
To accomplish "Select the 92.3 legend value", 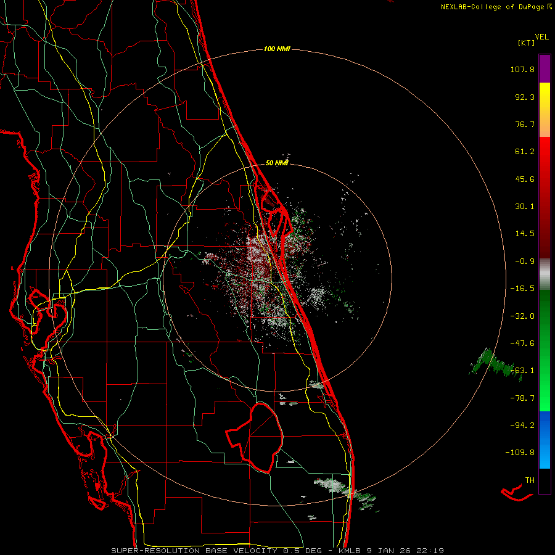I will pos(525,97).
